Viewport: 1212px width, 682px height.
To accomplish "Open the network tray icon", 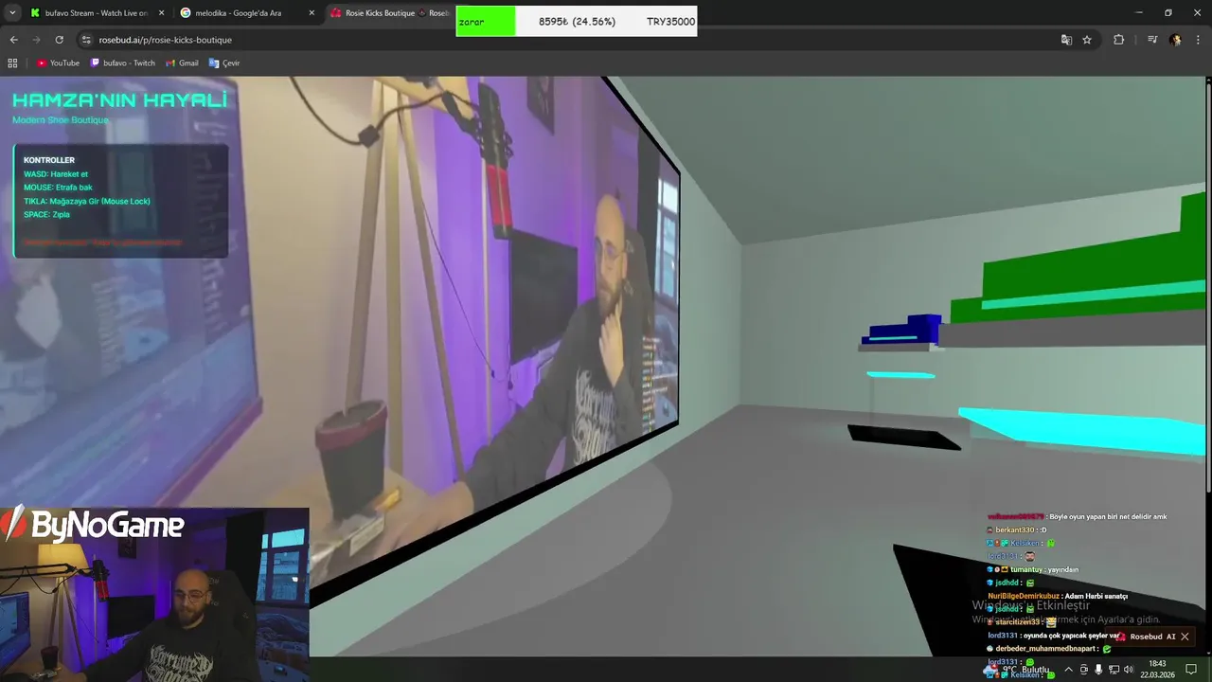I will (x=1114, y=670).
